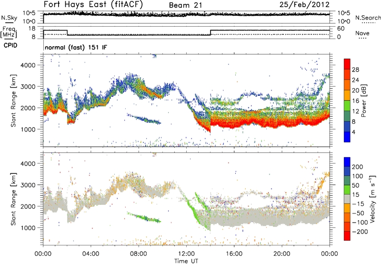The width and height of the screenshot is (381, 264).
Task: Click the '4000' tick of the power panel
Action: (x=28, y=65)
